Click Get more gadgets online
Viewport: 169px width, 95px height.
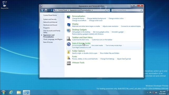[x=101, y=32]
